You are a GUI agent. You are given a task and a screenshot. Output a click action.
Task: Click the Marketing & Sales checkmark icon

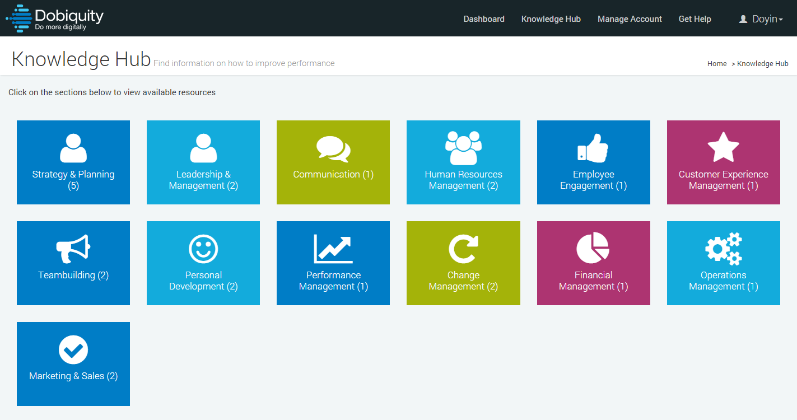pos(73,349)
